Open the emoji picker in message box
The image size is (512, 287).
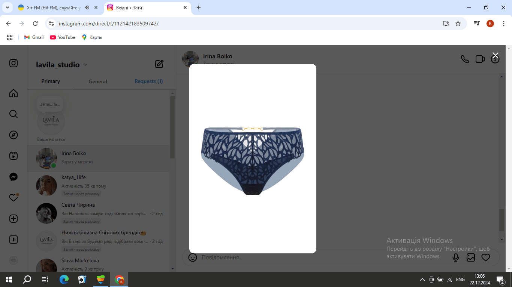click(x=193, y=257)
